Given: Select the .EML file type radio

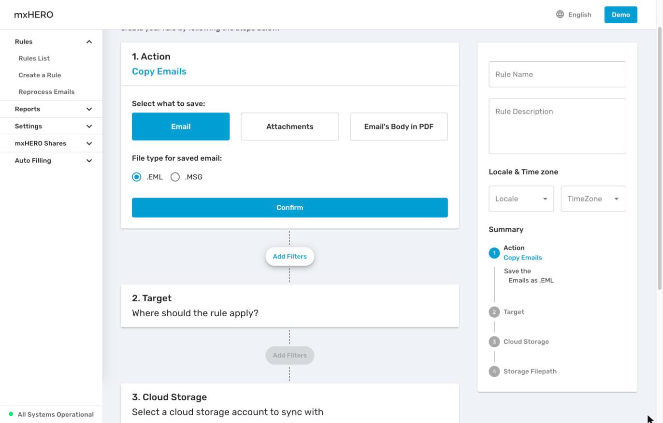Looking at the screenshot, I should coord(137,177).
